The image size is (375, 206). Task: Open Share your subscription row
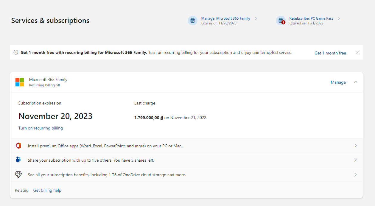click(x=186, y=160)
